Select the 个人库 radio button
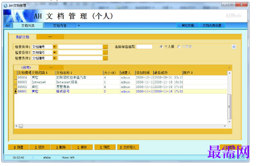 161,47
